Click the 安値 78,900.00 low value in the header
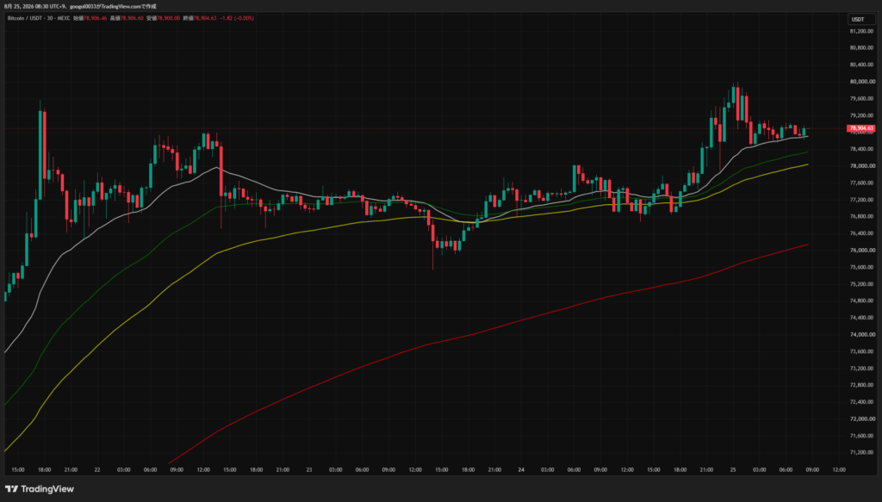This screenshot has height=502, width=882. 163,18
